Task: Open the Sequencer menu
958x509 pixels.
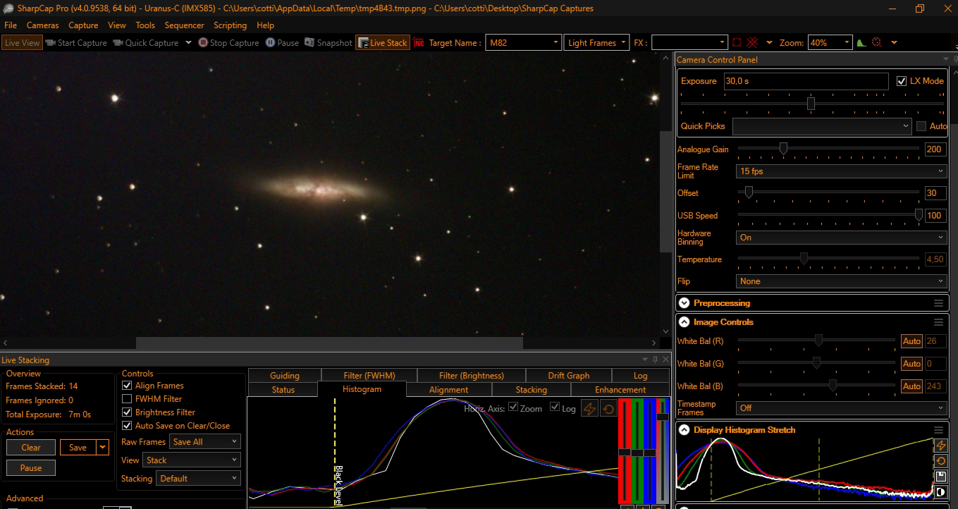Action: coord(184,25)
